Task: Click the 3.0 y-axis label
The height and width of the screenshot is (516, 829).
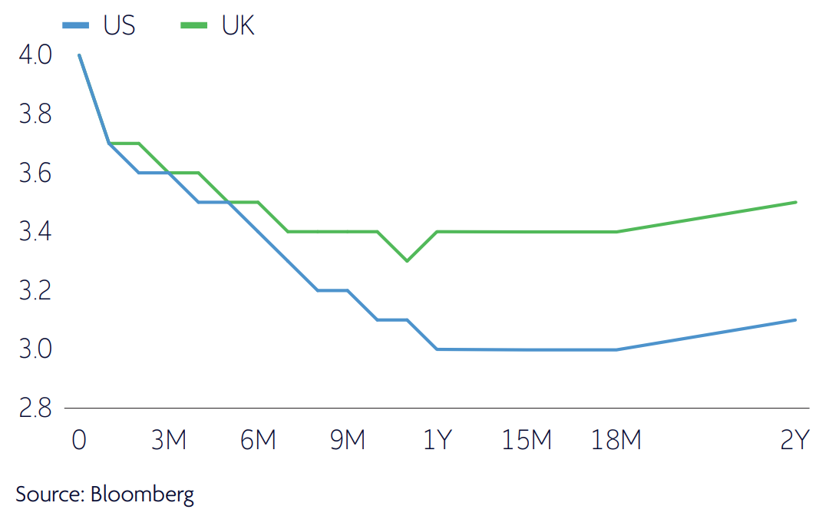Action: pyautogui.click(x=32, y=349)
